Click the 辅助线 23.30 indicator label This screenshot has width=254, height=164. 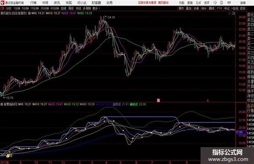point(138,104)
